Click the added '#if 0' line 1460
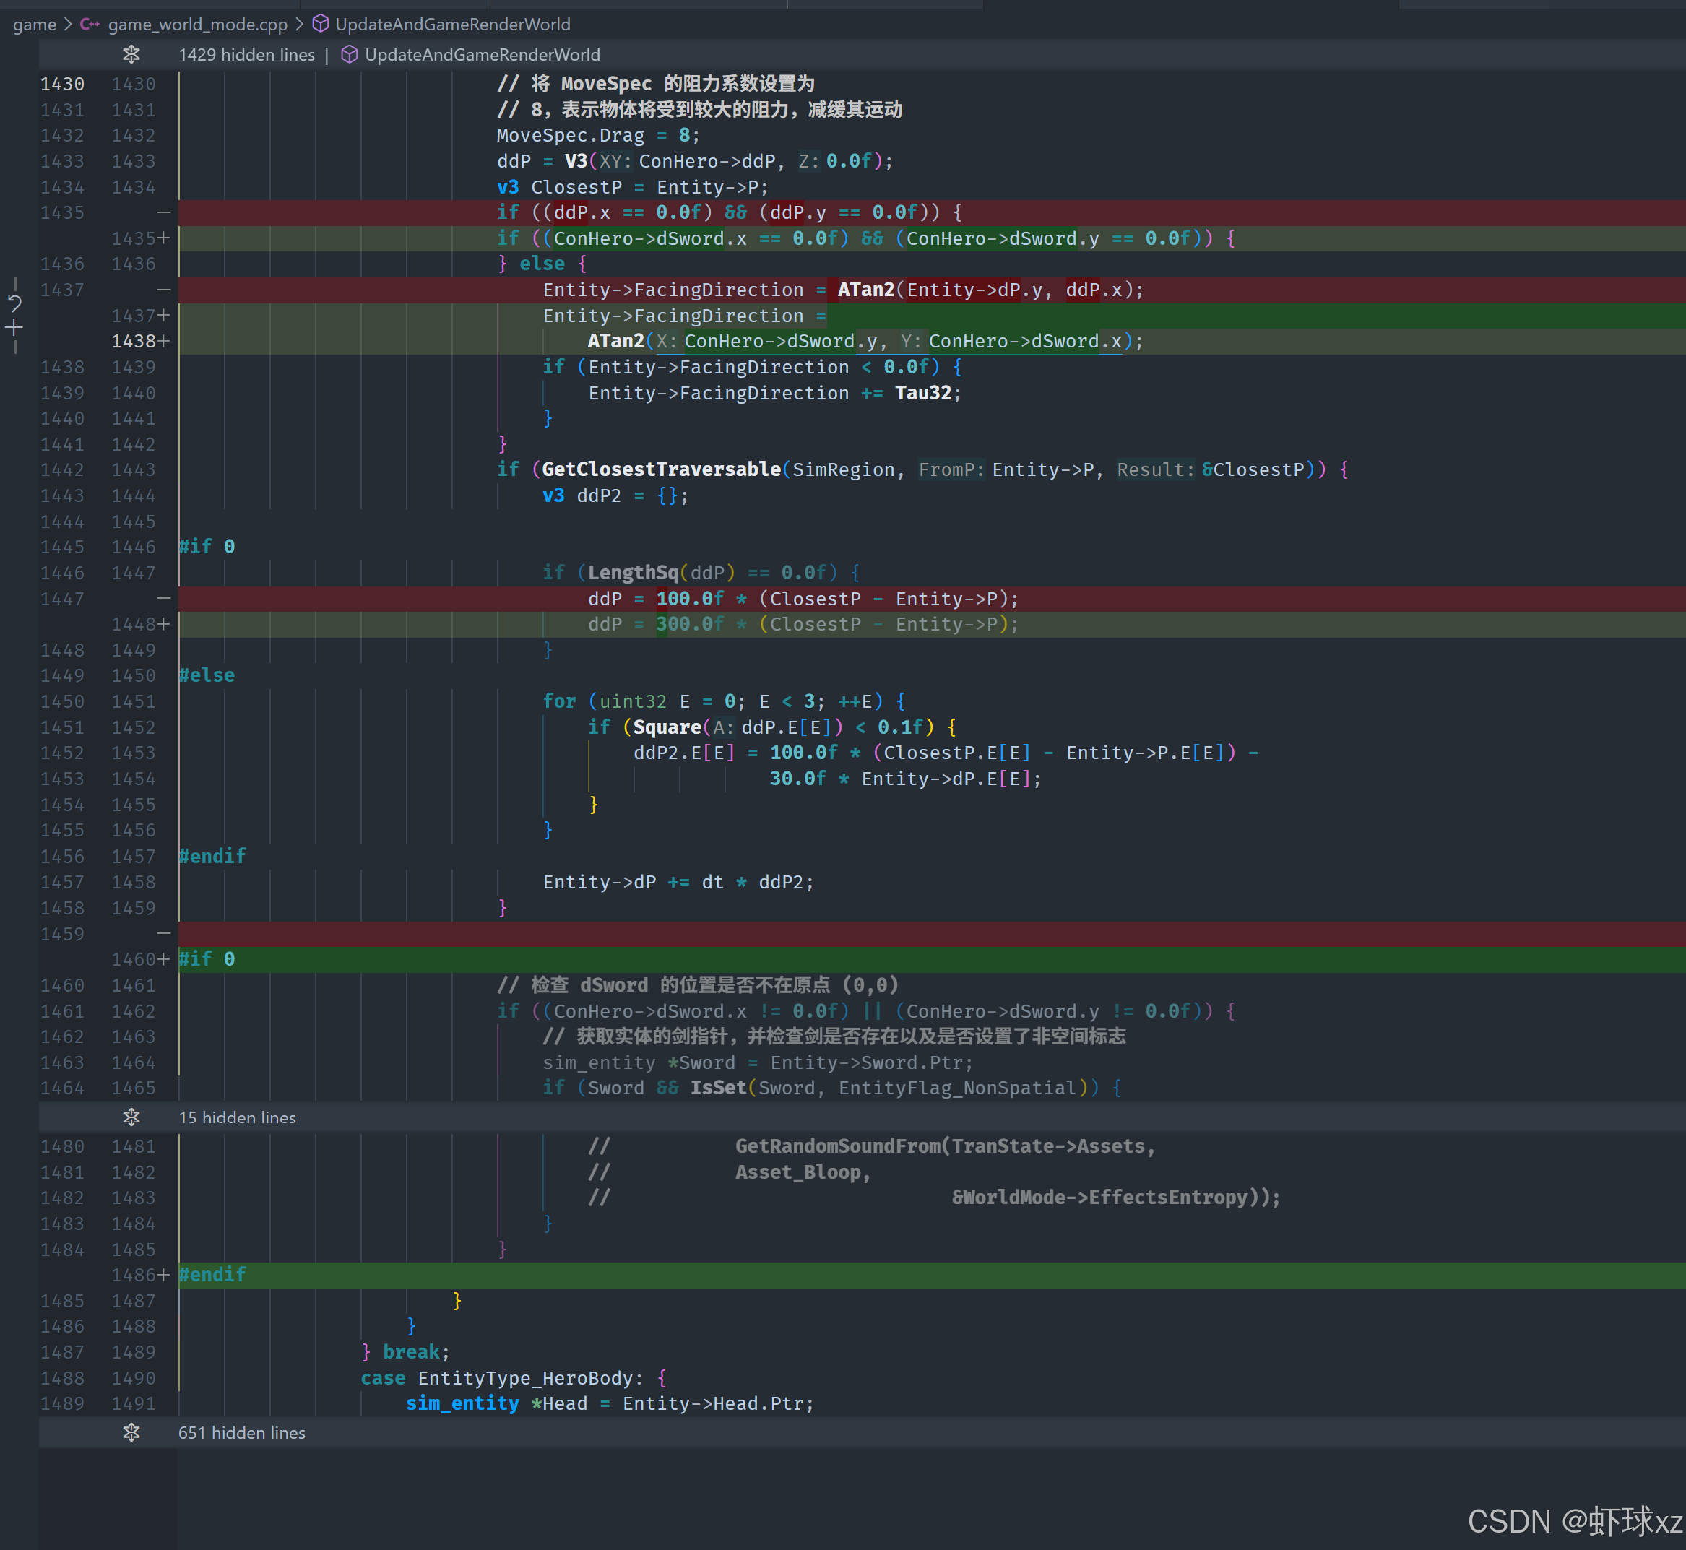This screenshot has height=1550, width=1686. click(x=207, y=958)
